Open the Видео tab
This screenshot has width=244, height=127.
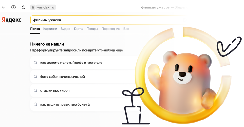tap(65, 29)
